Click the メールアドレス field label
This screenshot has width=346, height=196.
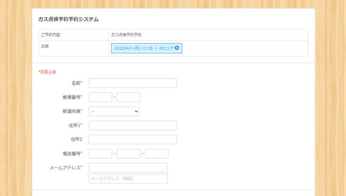coord(66,168)
